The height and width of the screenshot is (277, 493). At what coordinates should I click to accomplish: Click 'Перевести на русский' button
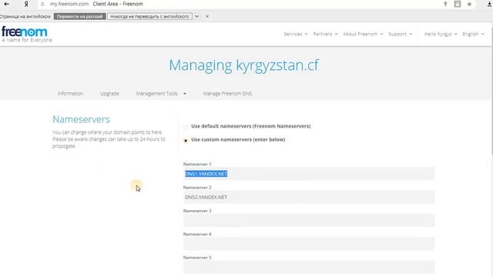79,16
